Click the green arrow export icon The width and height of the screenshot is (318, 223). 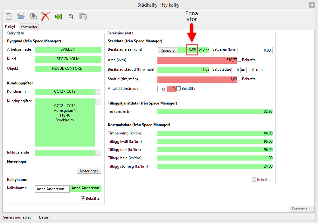[x=58, y=16]
